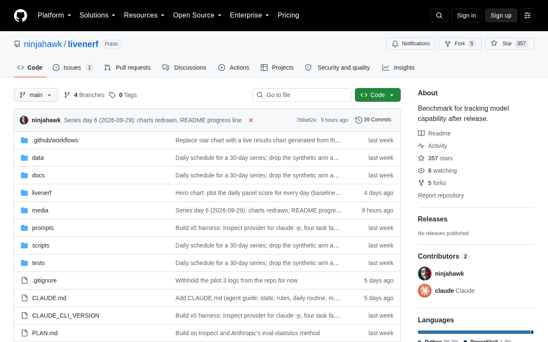
Task: Open the 4 Branches link
Action: click(x=84, y=95)
